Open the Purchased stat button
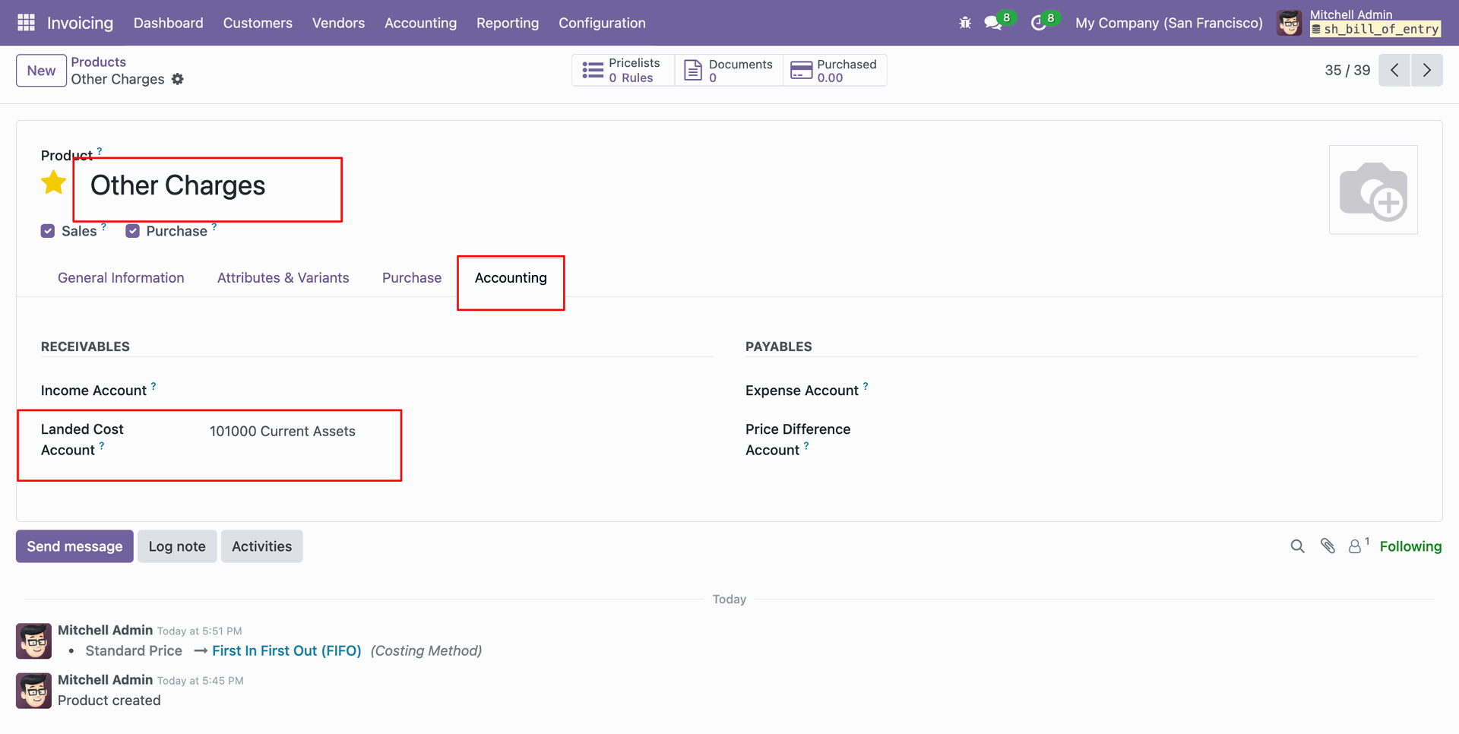 [x=835, y=70]
